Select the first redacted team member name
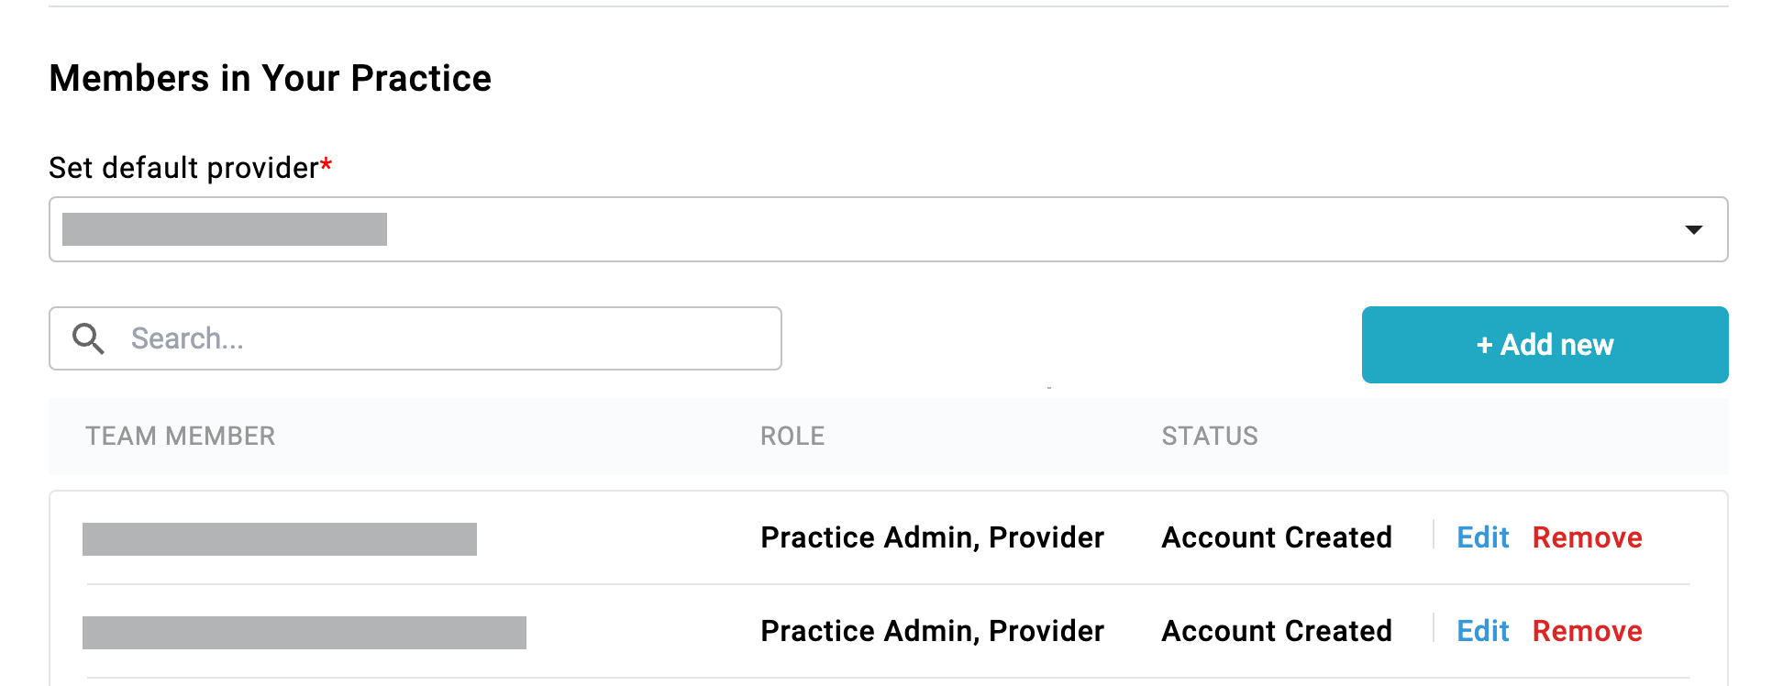Image resolution: width=1783 pixels, height=686 pixels. [280, 539]
